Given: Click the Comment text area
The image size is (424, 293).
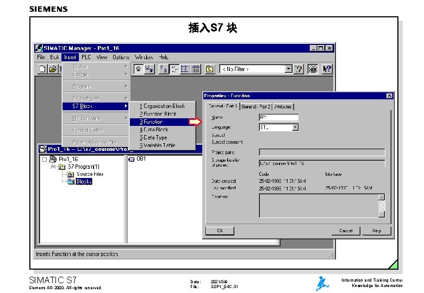Looking at the screenshot, I should coord(319,206).
